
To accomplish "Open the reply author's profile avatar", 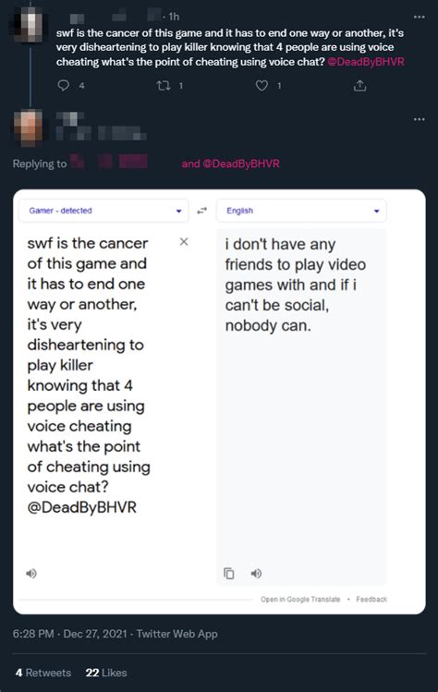I will tap(29, 127).
